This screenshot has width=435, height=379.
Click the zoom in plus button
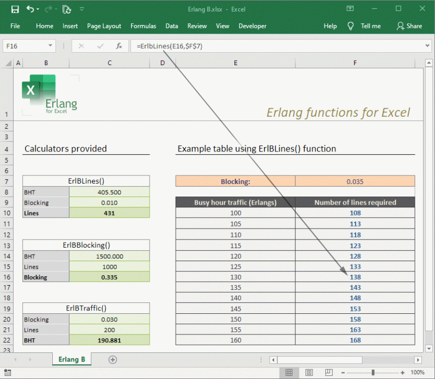(402, 372)
